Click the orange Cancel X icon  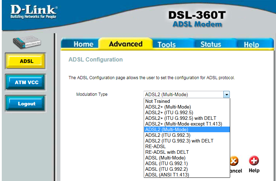234,161
